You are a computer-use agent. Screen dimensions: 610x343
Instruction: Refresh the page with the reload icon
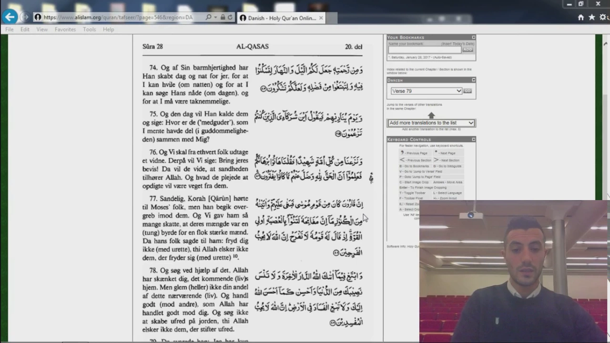(x=230, y=17)
